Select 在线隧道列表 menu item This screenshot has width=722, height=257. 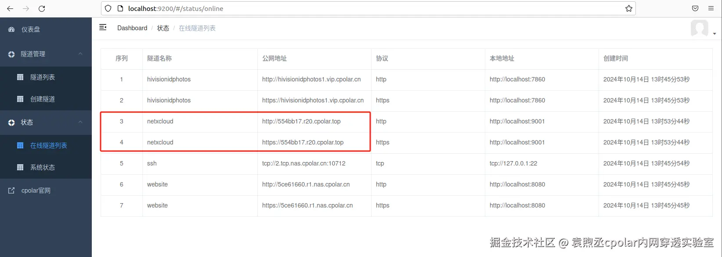coord(46,145)
